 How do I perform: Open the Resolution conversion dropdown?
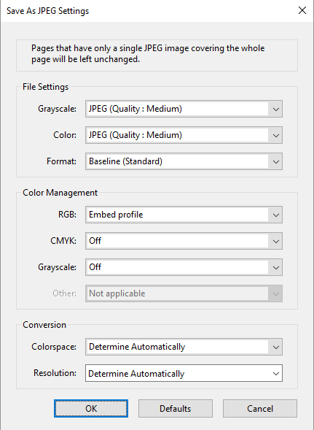point(184,373)
